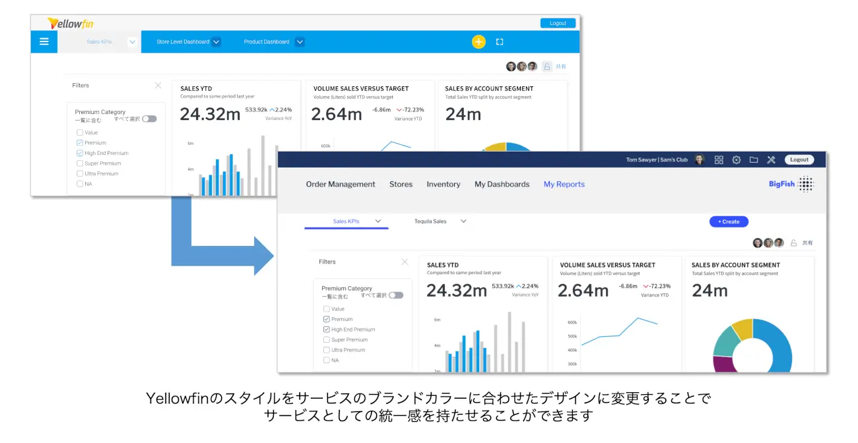Open the hamburger menu in Yellowfin toolbar
The width and height of the screenshot is (858, 443).
click(44, 42)
